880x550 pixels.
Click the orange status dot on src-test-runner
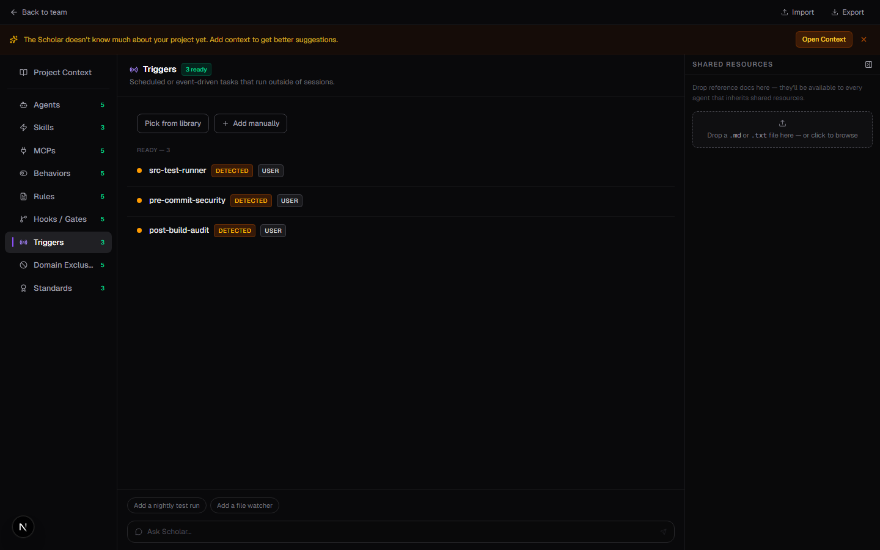pyautogui.click(x=139, y=170)
